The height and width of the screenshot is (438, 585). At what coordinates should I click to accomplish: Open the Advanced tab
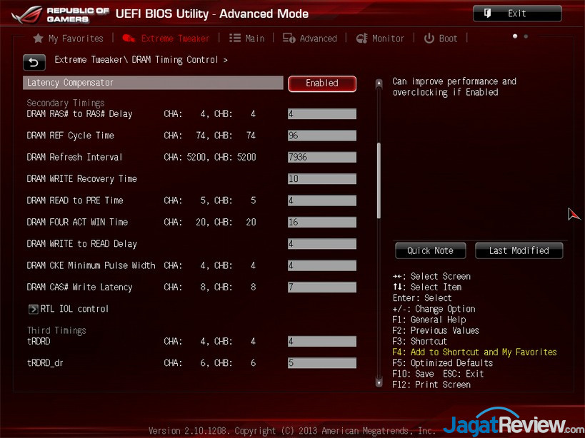310,39
